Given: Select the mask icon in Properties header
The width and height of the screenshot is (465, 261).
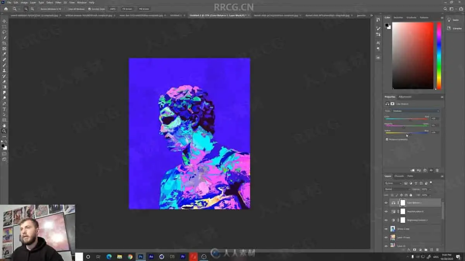Looking at the screenshot, I should [392, 104].
